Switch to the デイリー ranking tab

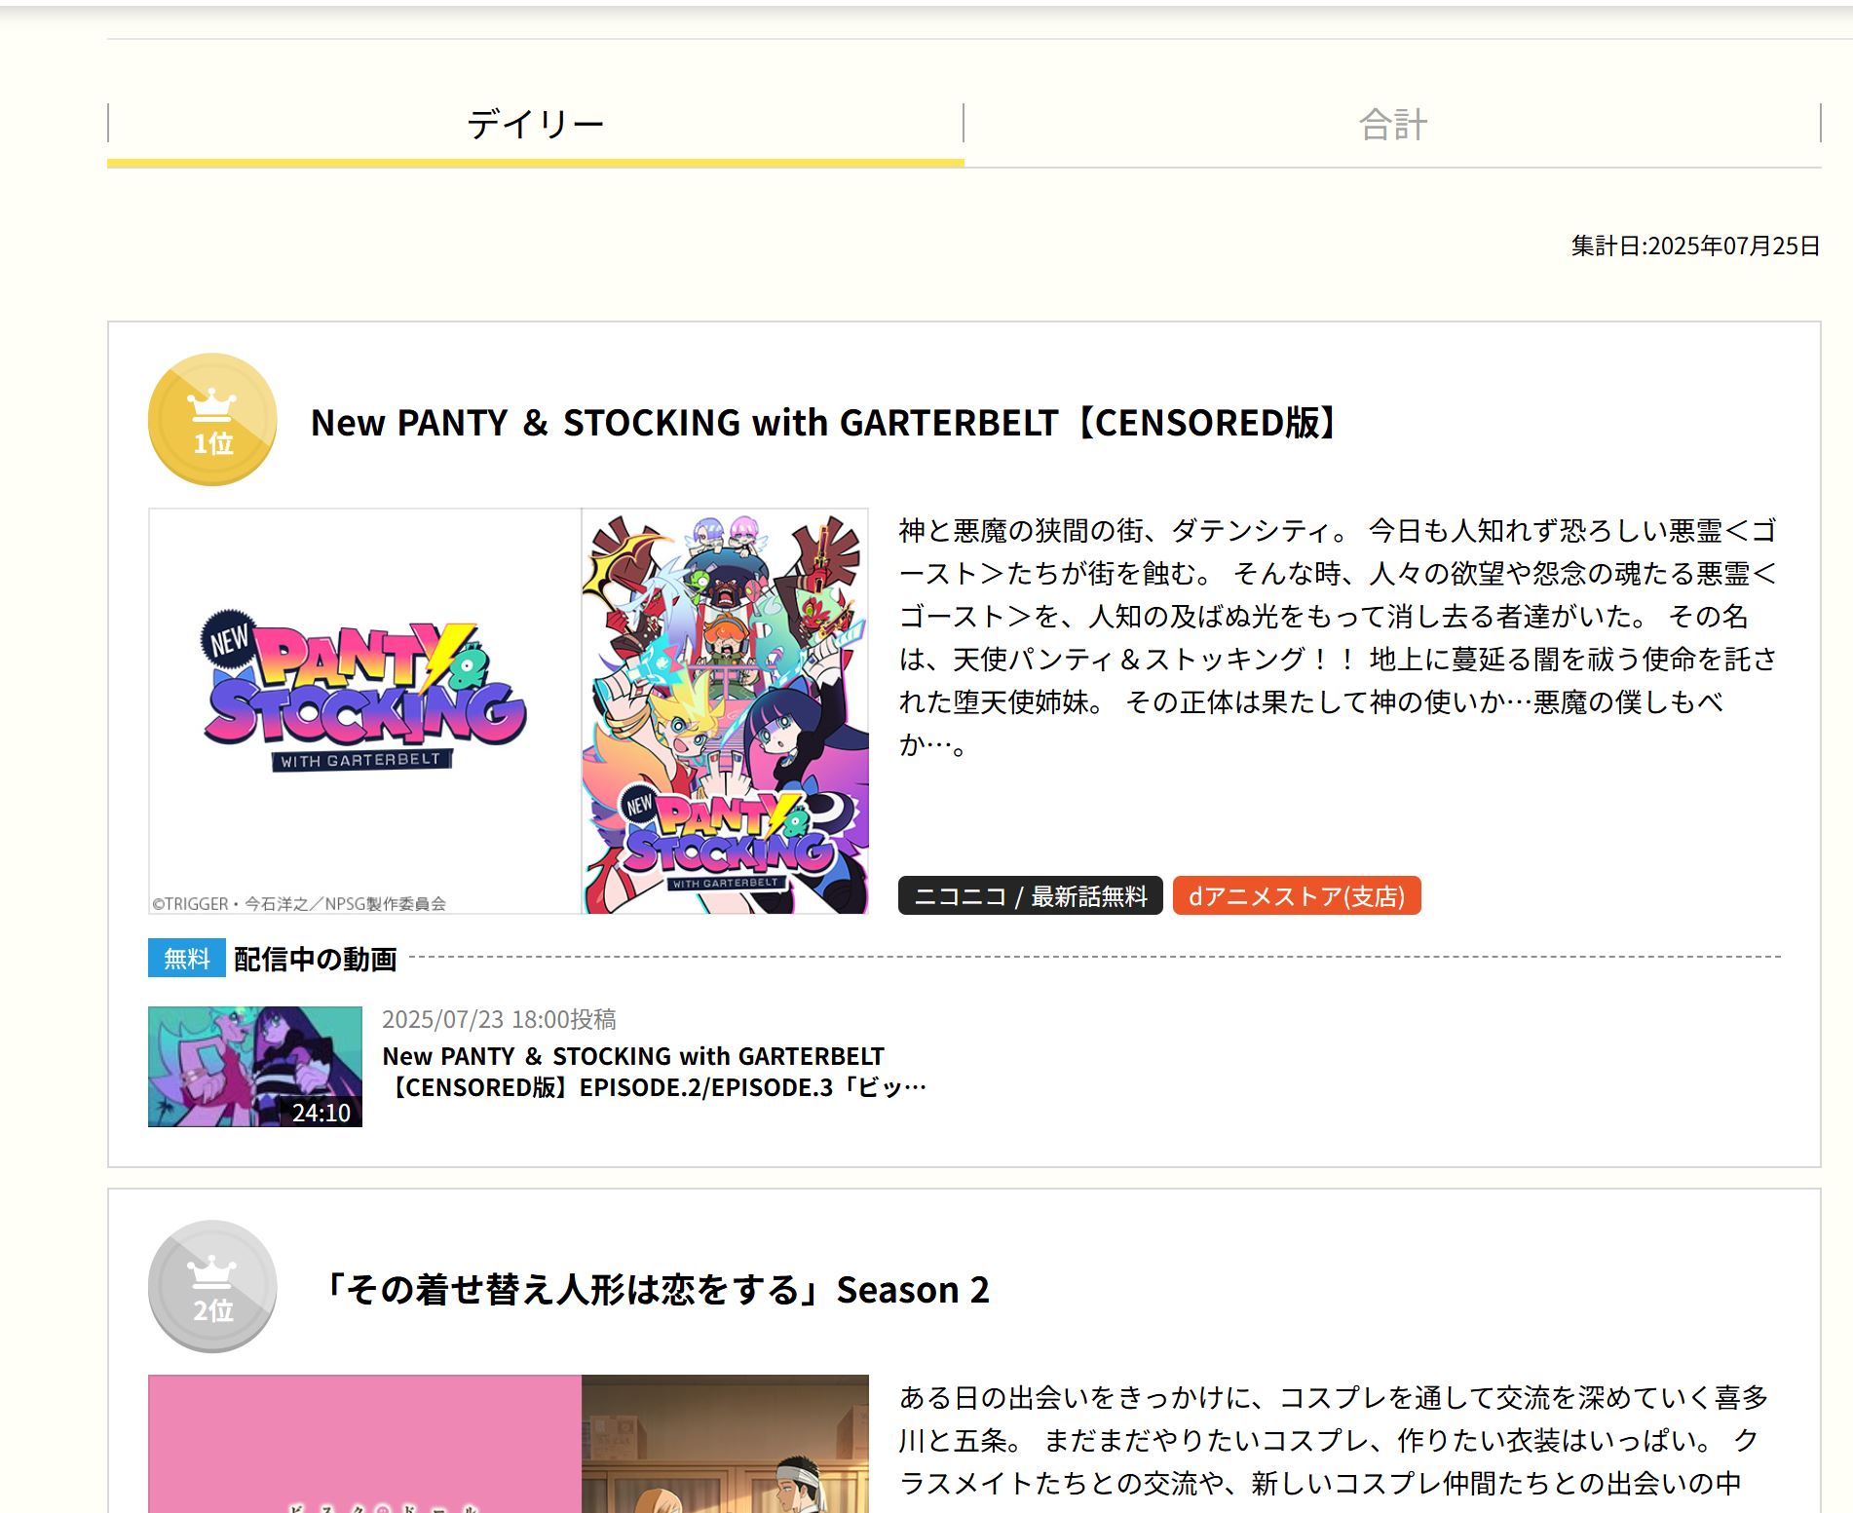pos(536,125)
